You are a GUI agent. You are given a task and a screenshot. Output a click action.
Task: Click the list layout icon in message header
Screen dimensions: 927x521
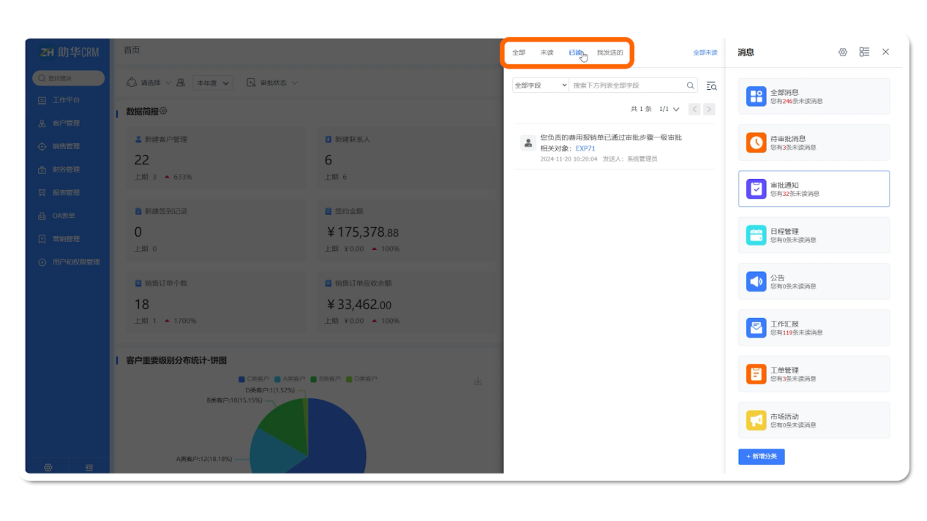(x=864, y=52)
